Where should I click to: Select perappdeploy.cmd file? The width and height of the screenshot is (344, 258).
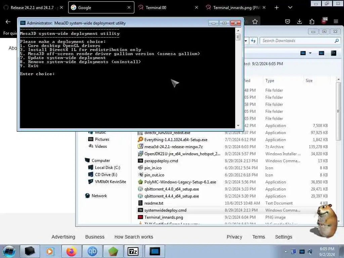click(158, 161)
